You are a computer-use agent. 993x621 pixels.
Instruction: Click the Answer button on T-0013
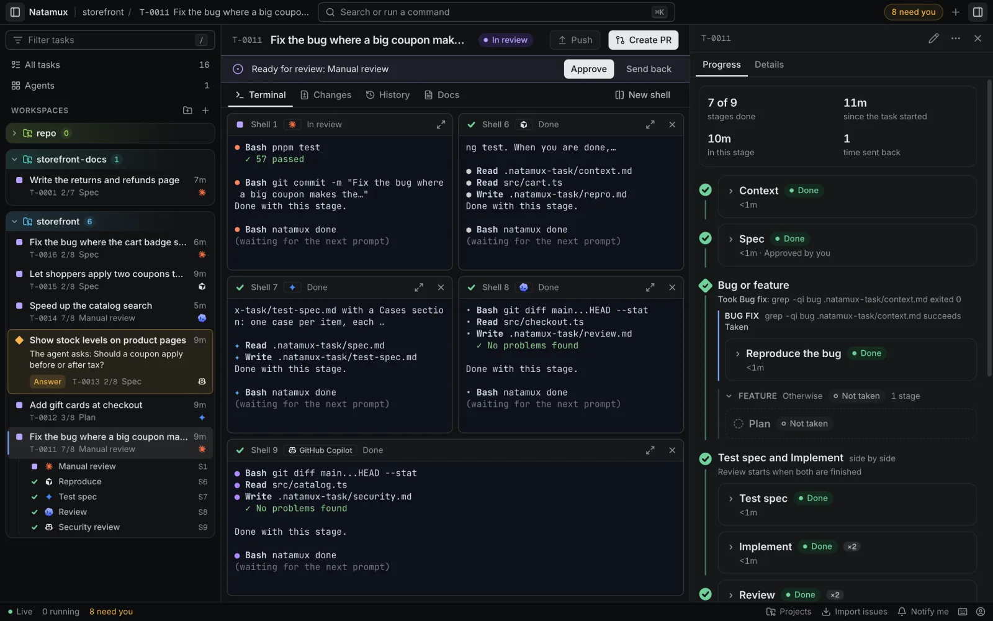pos(48,382)
